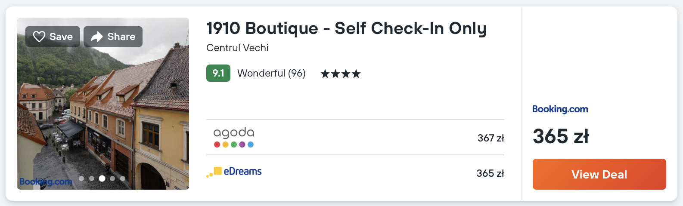Jump to the first photo carousel dot
Image resolution: width=683 pixels, height=206 pixels.
81,178
